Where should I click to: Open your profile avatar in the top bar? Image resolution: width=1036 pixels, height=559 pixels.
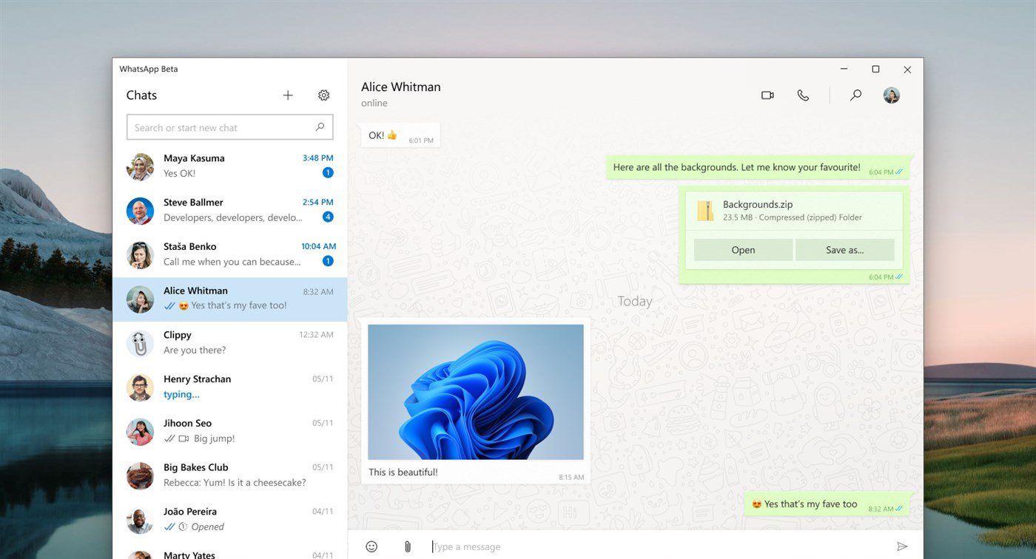click(891, 95)
